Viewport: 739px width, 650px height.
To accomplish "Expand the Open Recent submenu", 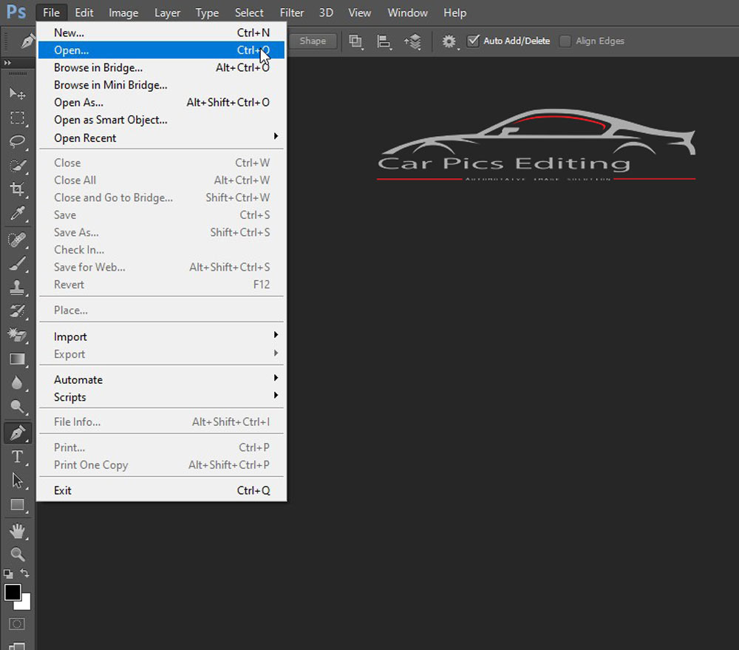I will [160, 138].
